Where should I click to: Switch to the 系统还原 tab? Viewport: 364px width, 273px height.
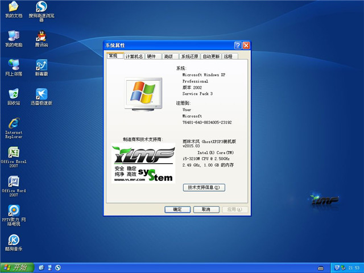(x=189, y=56)
